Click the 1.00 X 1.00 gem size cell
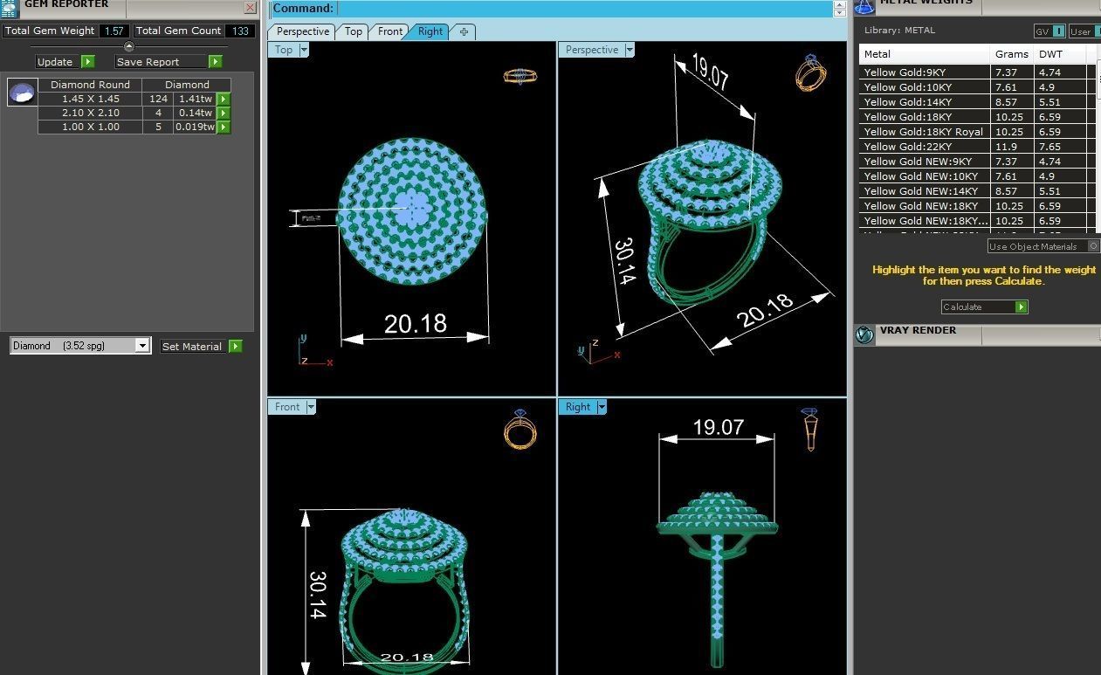Viewport: 1101px width, 675px height. tap(90, 127)
